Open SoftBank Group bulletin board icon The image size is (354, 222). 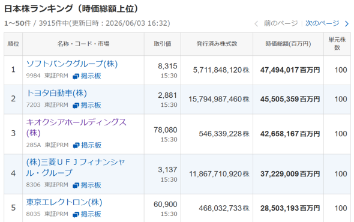76,76
